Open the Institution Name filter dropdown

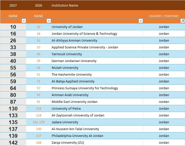tap(141, 21)
